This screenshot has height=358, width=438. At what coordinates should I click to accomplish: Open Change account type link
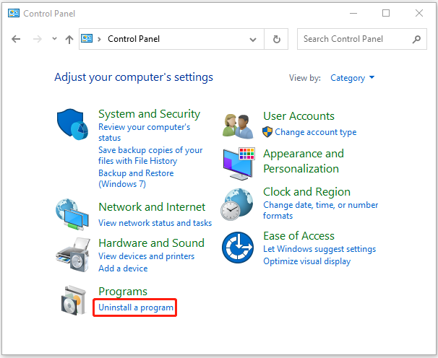(x=316, y=132)
